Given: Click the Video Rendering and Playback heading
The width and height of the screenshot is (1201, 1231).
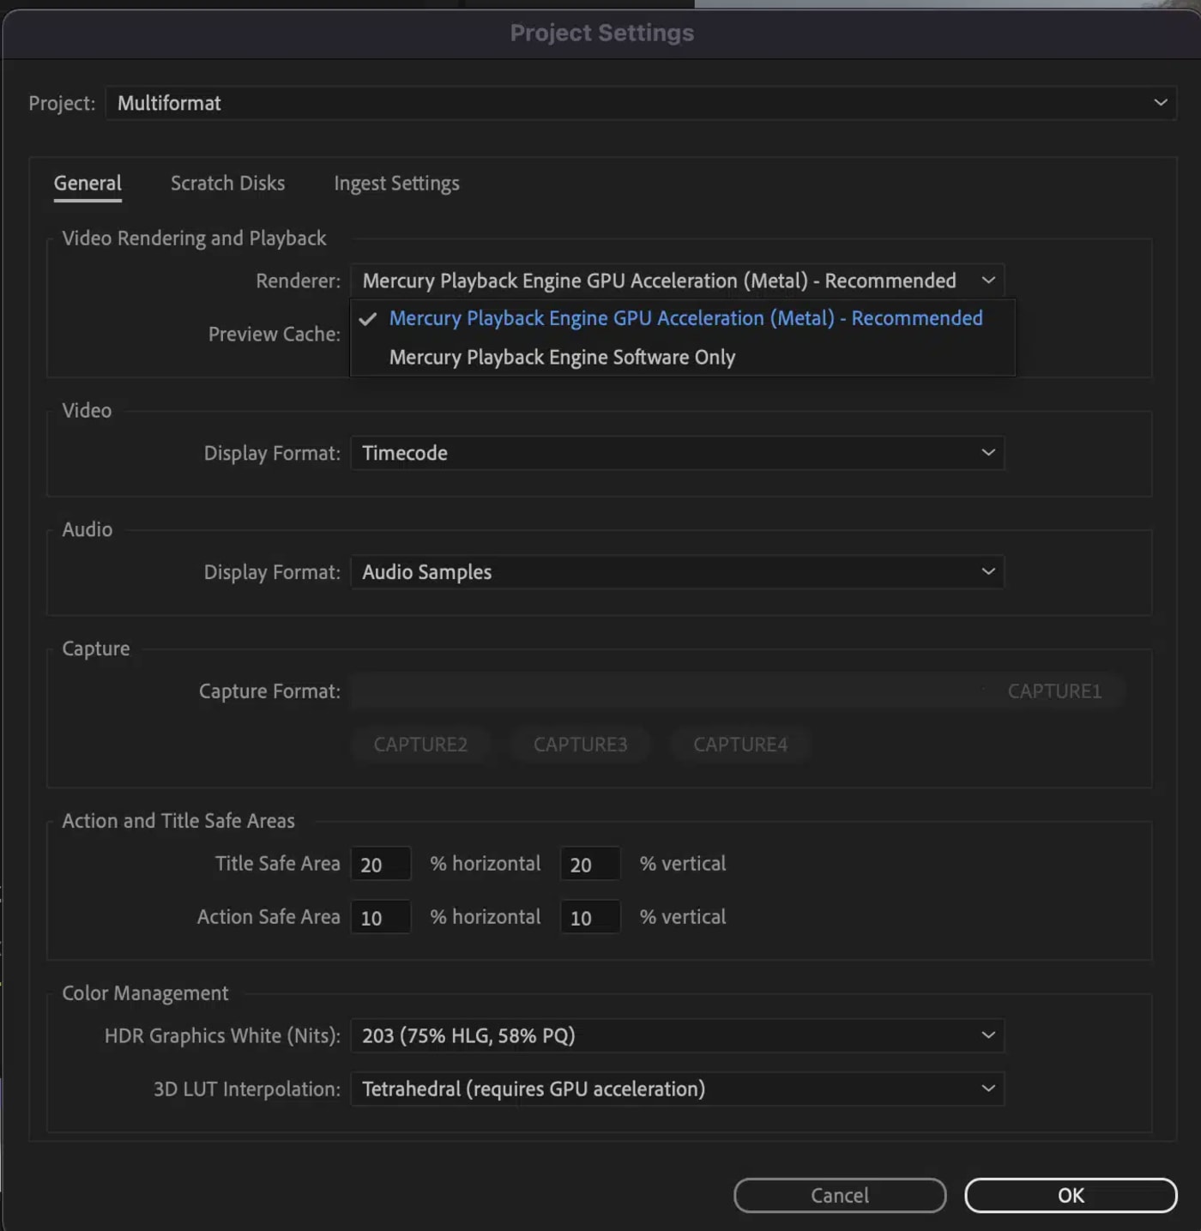Looking at the screenshot, I should click(194, 238).
